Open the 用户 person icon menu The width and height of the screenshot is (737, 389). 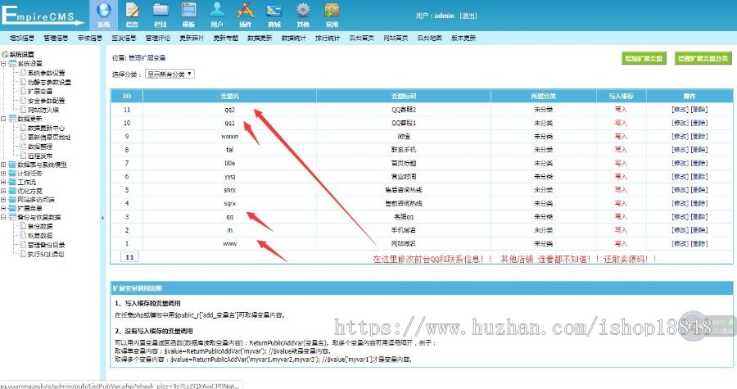(217, 15)
